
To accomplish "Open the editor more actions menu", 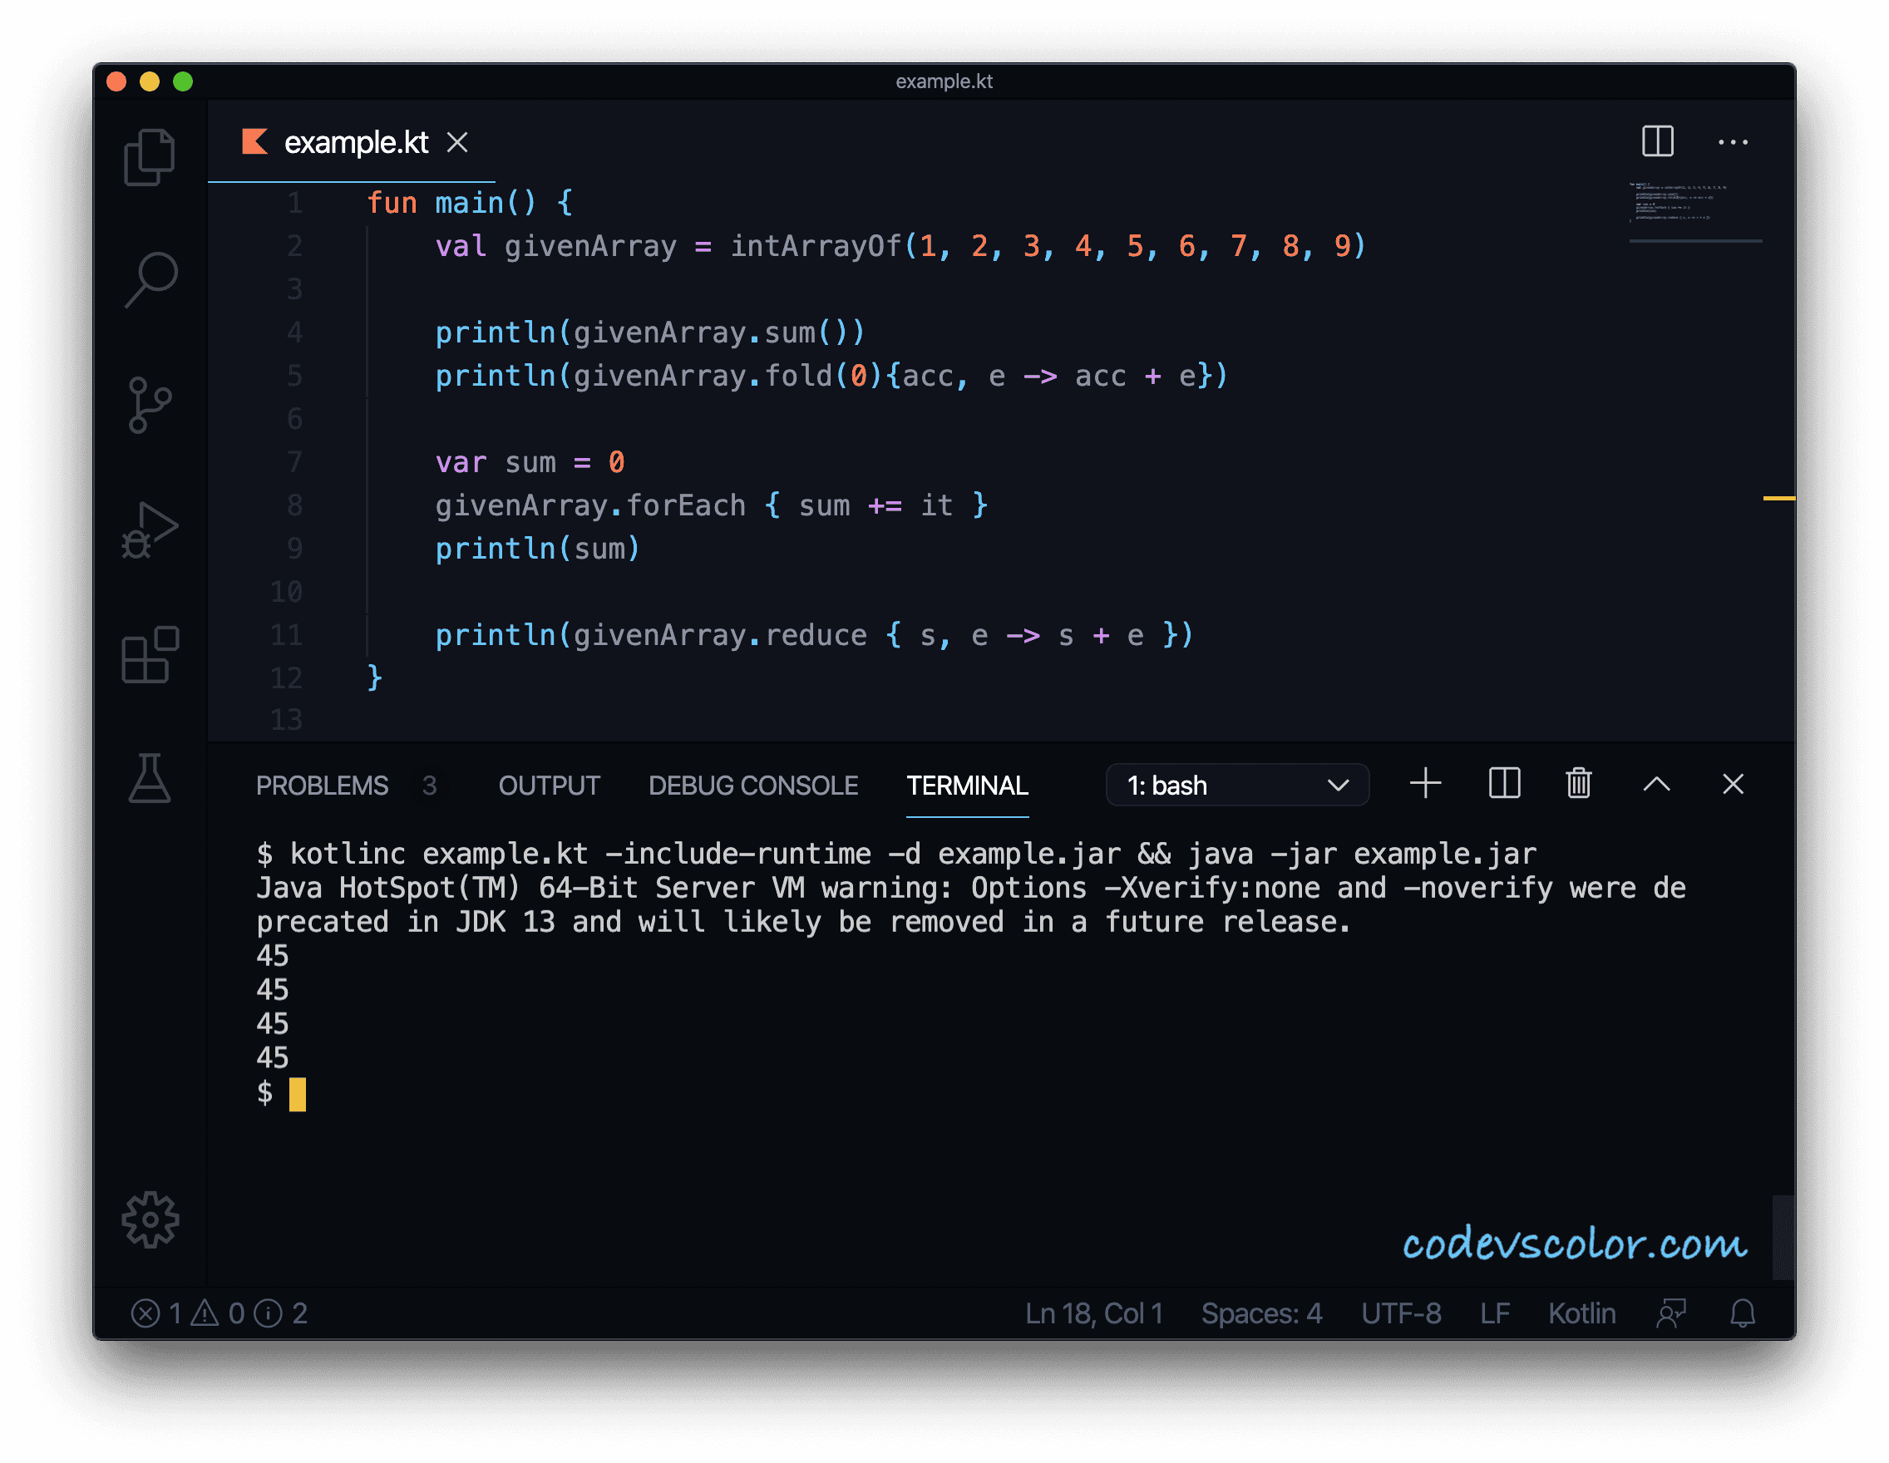I will 1734,142.
